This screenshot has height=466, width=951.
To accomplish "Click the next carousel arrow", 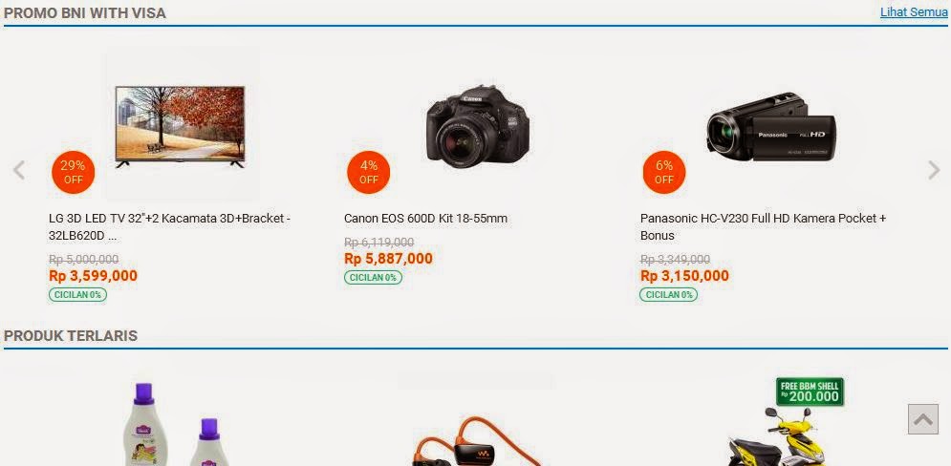I will 934,170.
